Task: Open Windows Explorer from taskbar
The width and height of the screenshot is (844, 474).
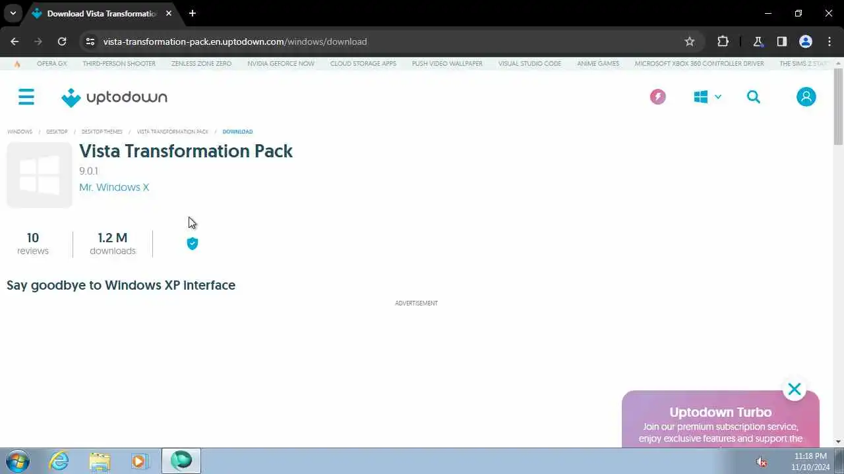Action: [x=100, y=461]
